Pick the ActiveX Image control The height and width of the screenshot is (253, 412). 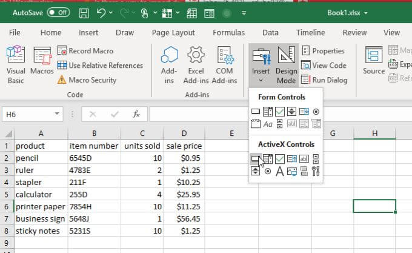click(x=292, y=171)
